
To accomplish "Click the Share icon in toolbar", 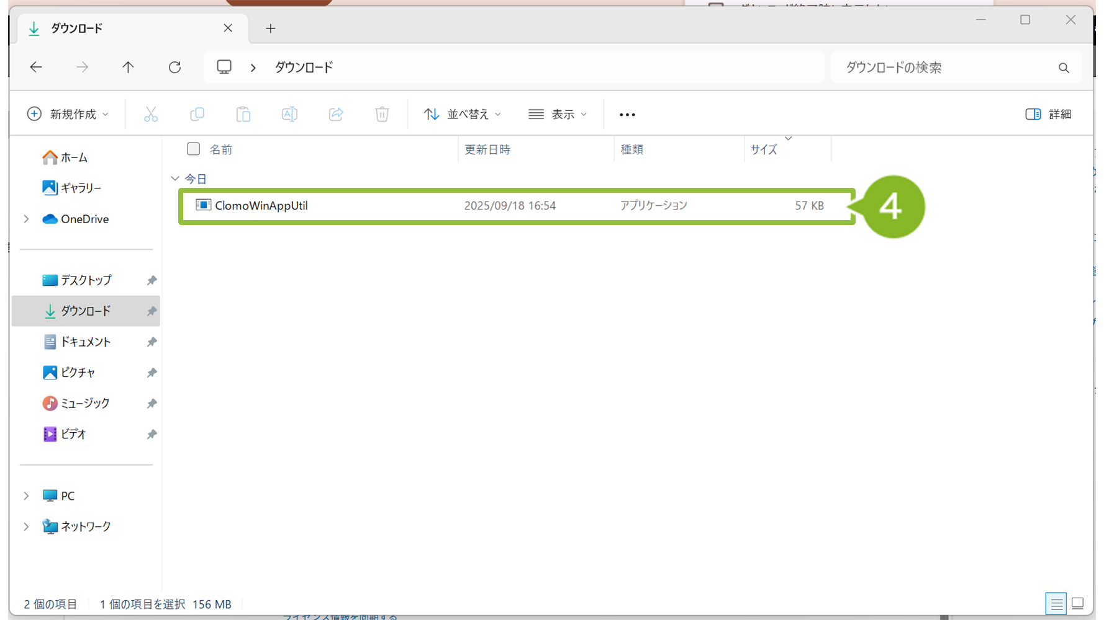I will click(x=336, y=114).
